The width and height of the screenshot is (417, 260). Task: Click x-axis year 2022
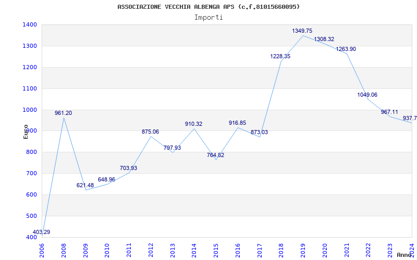pos(369,251)
